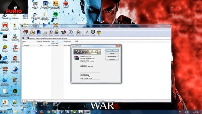Open the Ajuda menu
Screen dimensions: 202x114
coord(57,29)
